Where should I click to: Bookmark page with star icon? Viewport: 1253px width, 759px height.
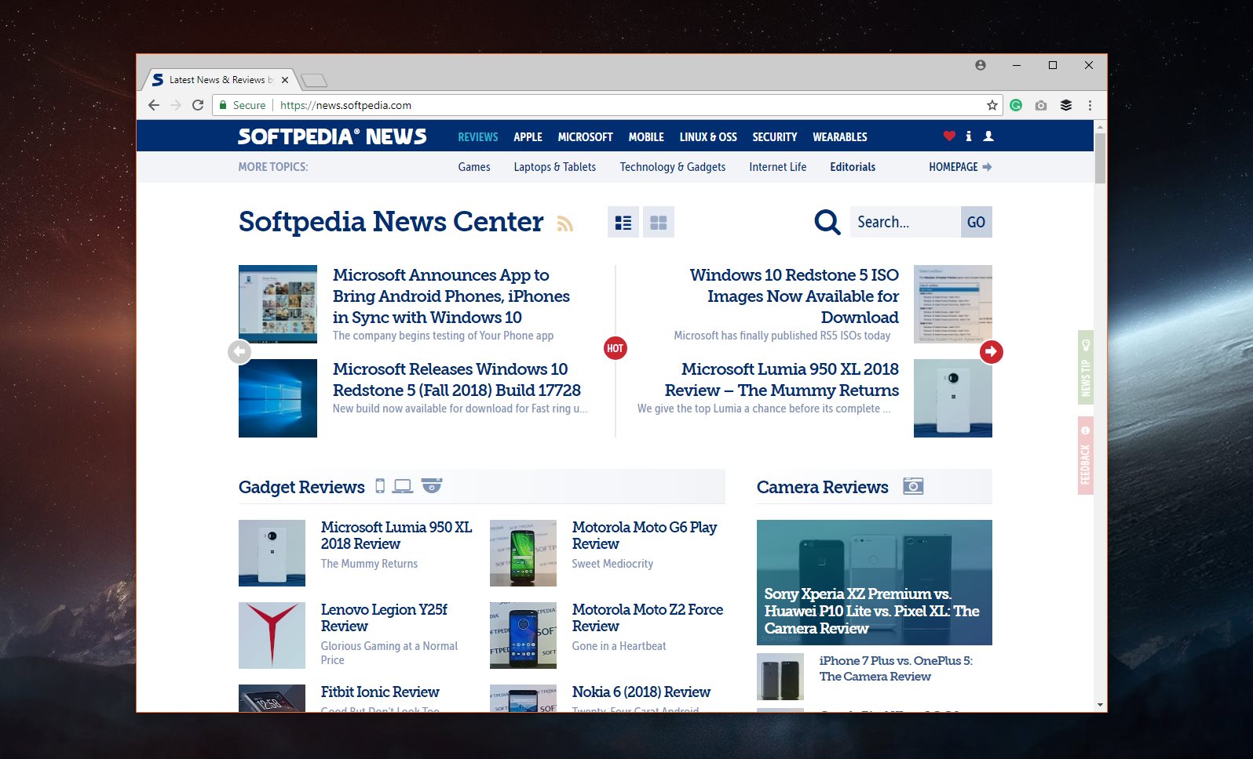click(x=992, y=105)
